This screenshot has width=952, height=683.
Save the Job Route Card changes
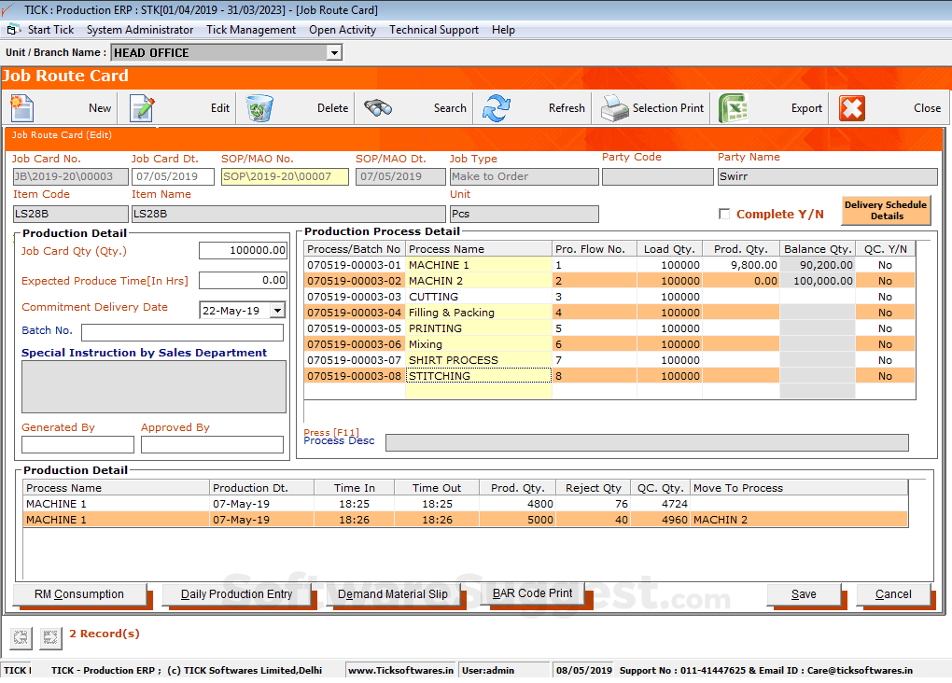coord(804,593)
